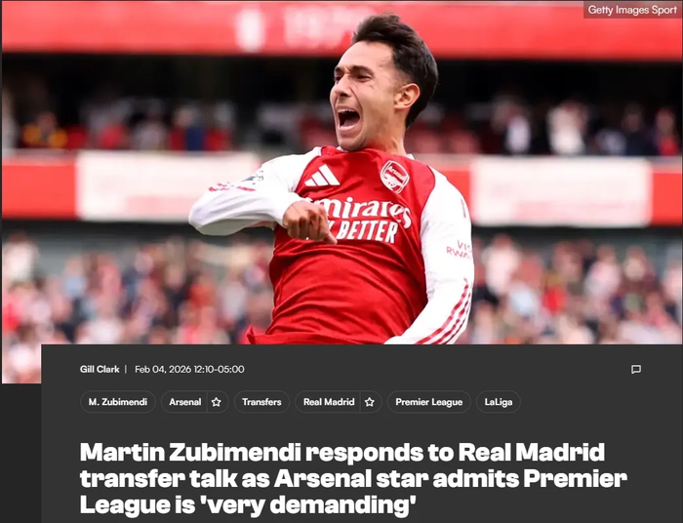Click the blurred red stadium banner at top
Screen dimensions: 683x523
click(x=341, y=28)
